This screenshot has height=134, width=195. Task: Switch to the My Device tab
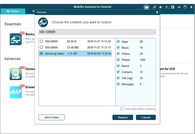[13, 11]
